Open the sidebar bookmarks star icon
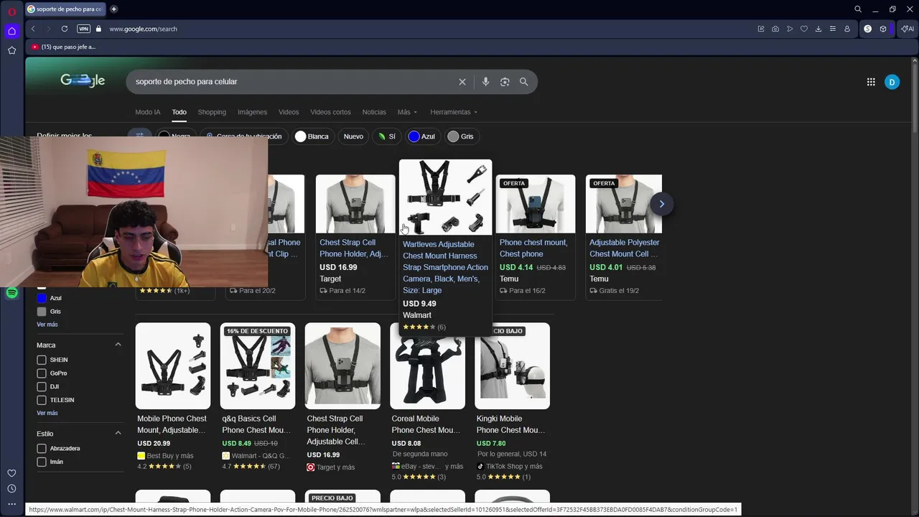Viewport: 919px width, 517px height. point(11,50)
